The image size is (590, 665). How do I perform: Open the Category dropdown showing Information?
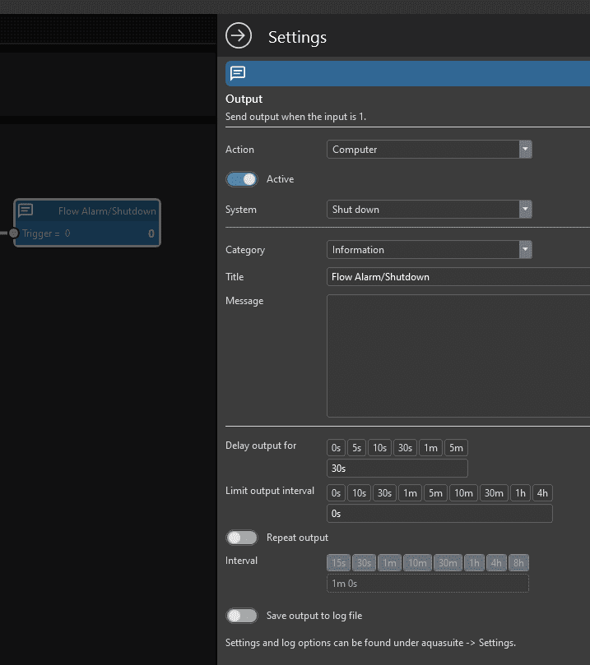430,250
